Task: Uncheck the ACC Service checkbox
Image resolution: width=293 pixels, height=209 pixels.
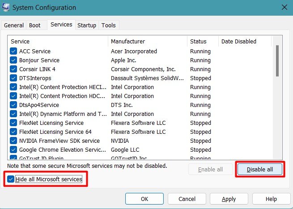Action: (13, 51)
